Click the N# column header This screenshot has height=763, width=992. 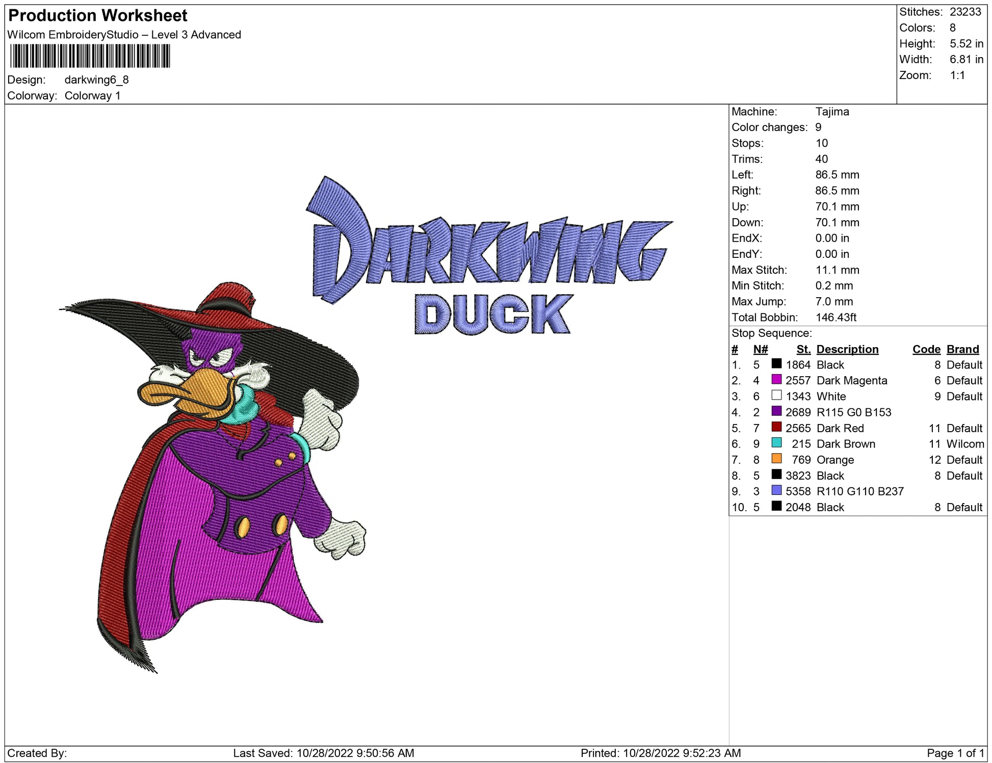[760, 349]
